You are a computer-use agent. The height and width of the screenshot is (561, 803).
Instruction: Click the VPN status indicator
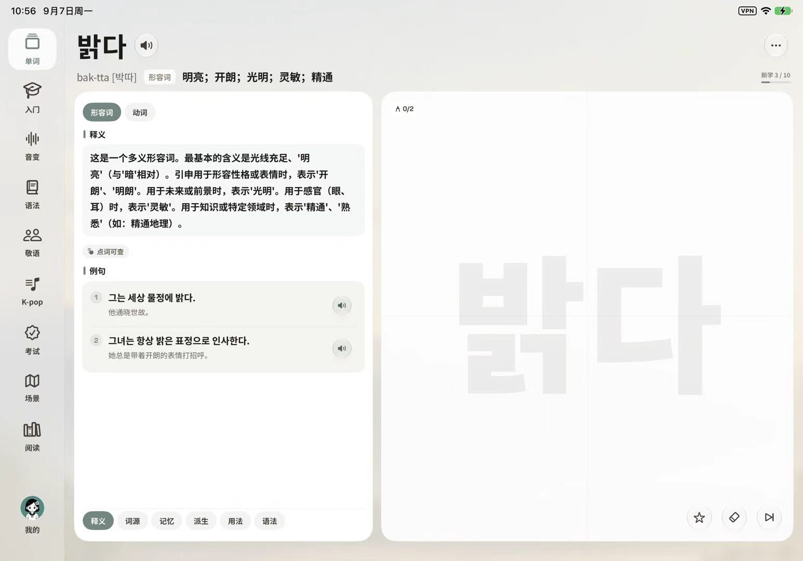tap(747, 11)
